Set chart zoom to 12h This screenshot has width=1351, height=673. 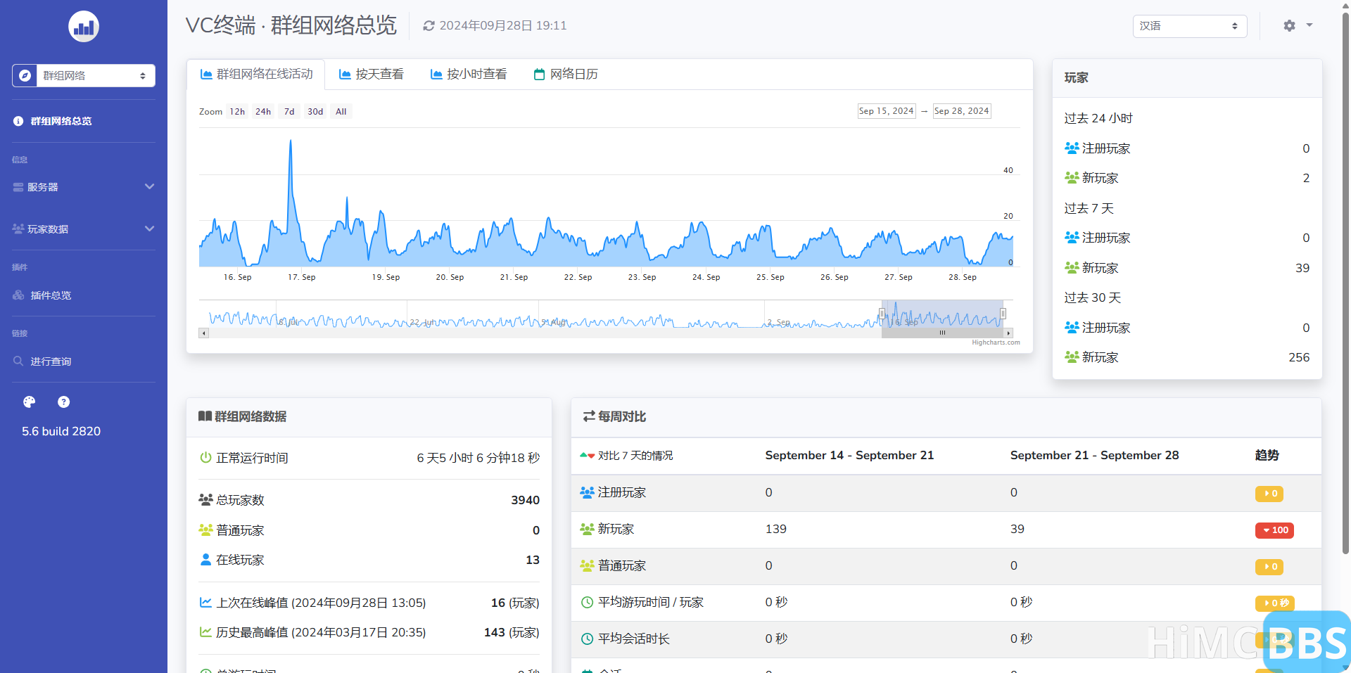[237, 112]
